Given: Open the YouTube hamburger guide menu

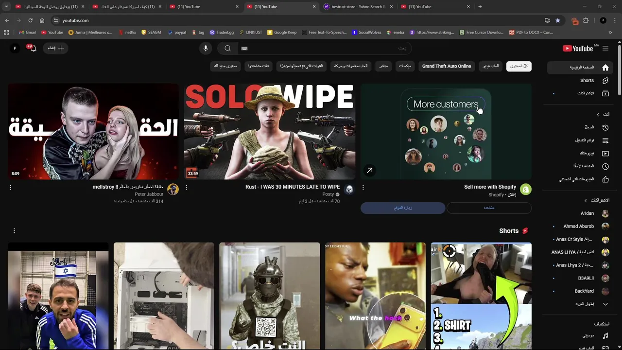Looking at the screenshot, I should pyautogui.click(x=605, y=48).
